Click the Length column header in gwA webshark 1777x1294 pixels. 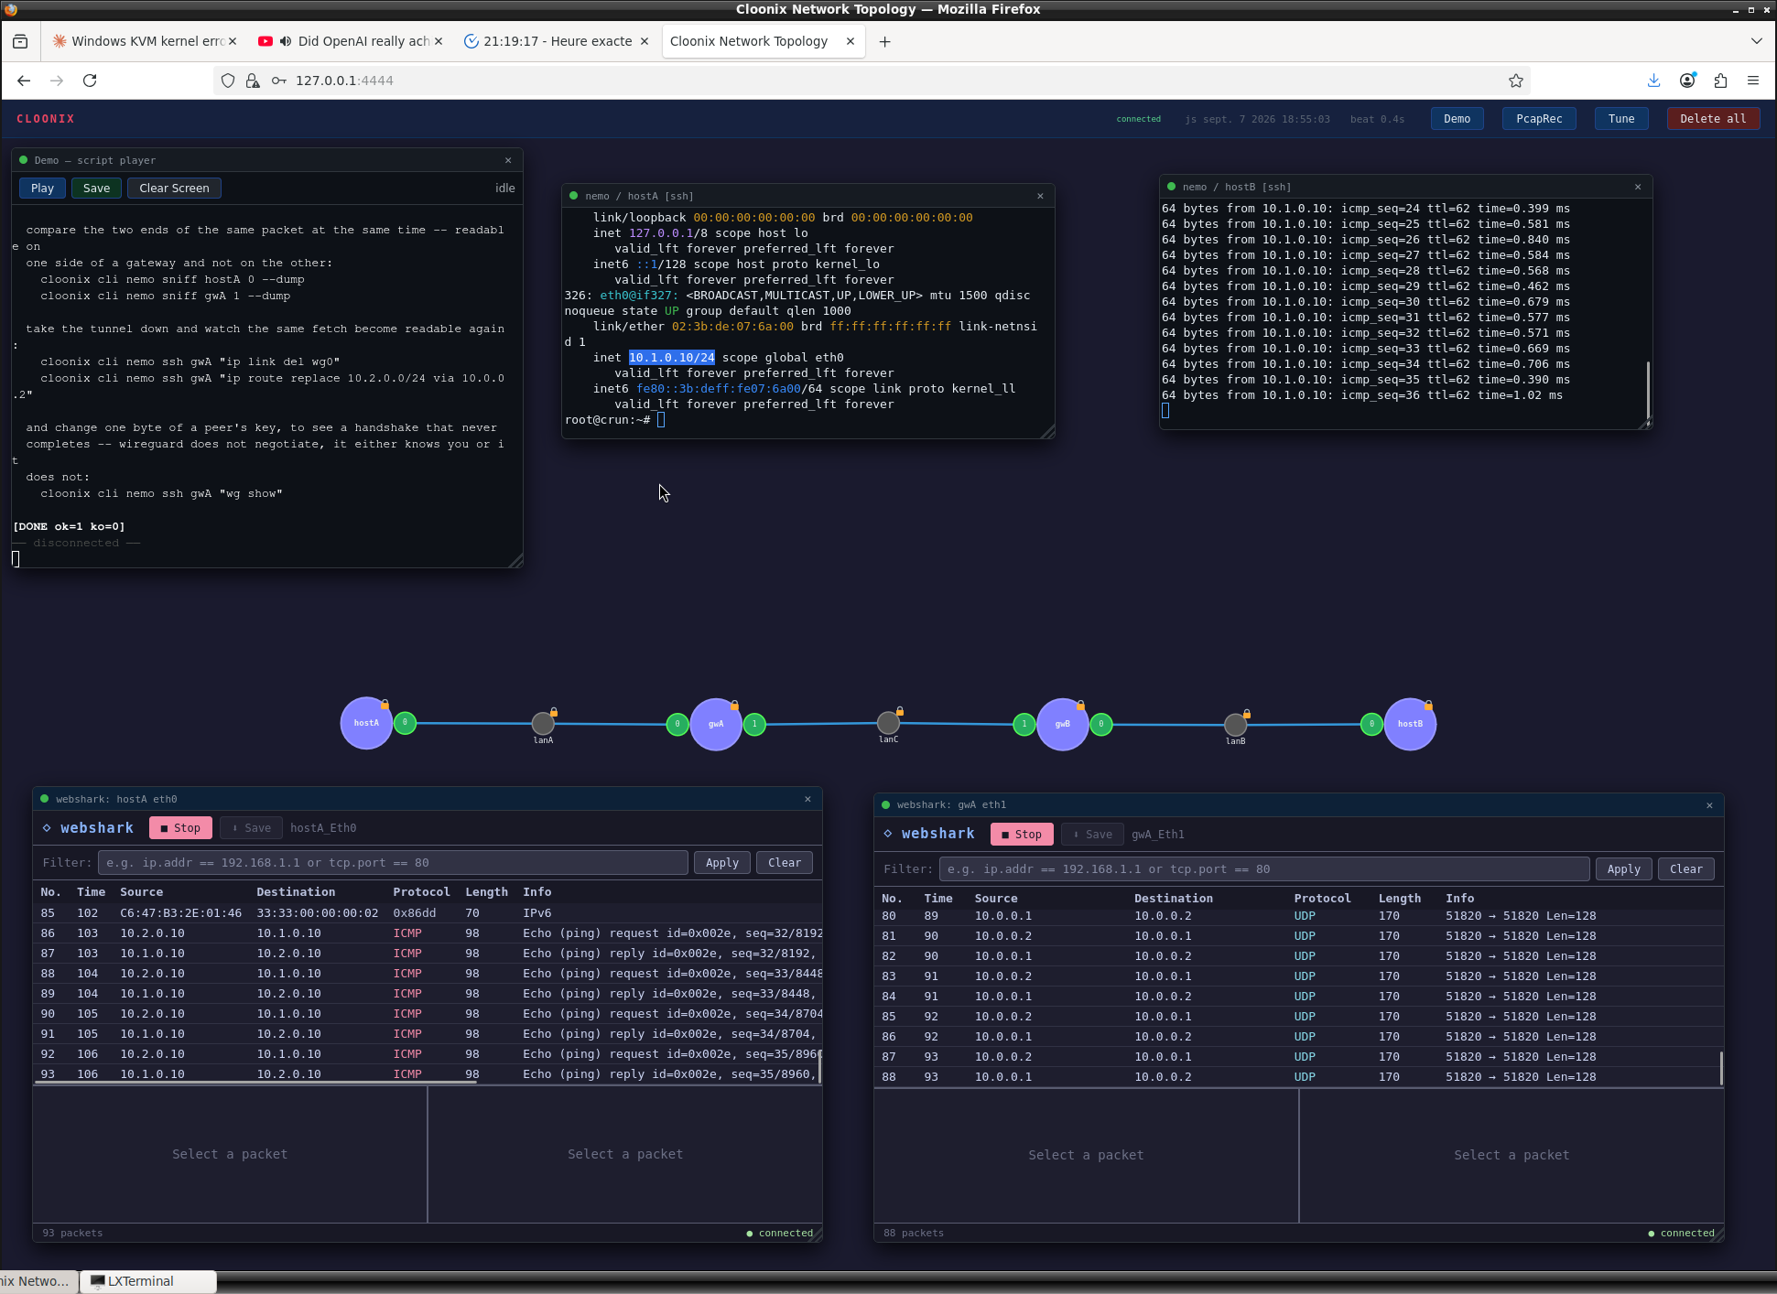coord(1400,899)
